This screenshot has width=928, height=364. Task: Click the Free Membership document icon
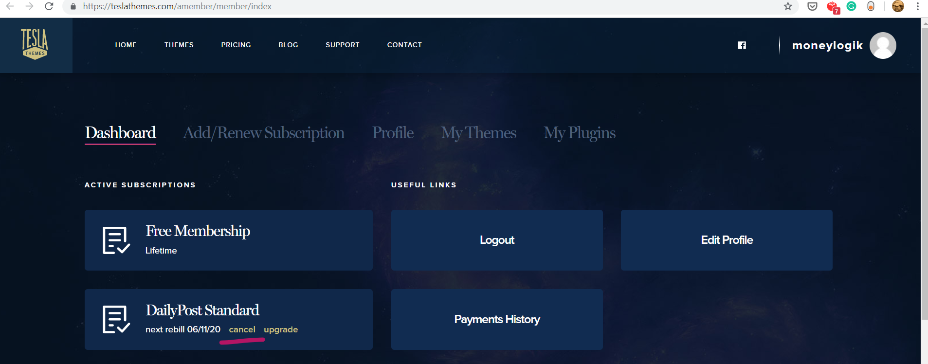tap(116, 240)
